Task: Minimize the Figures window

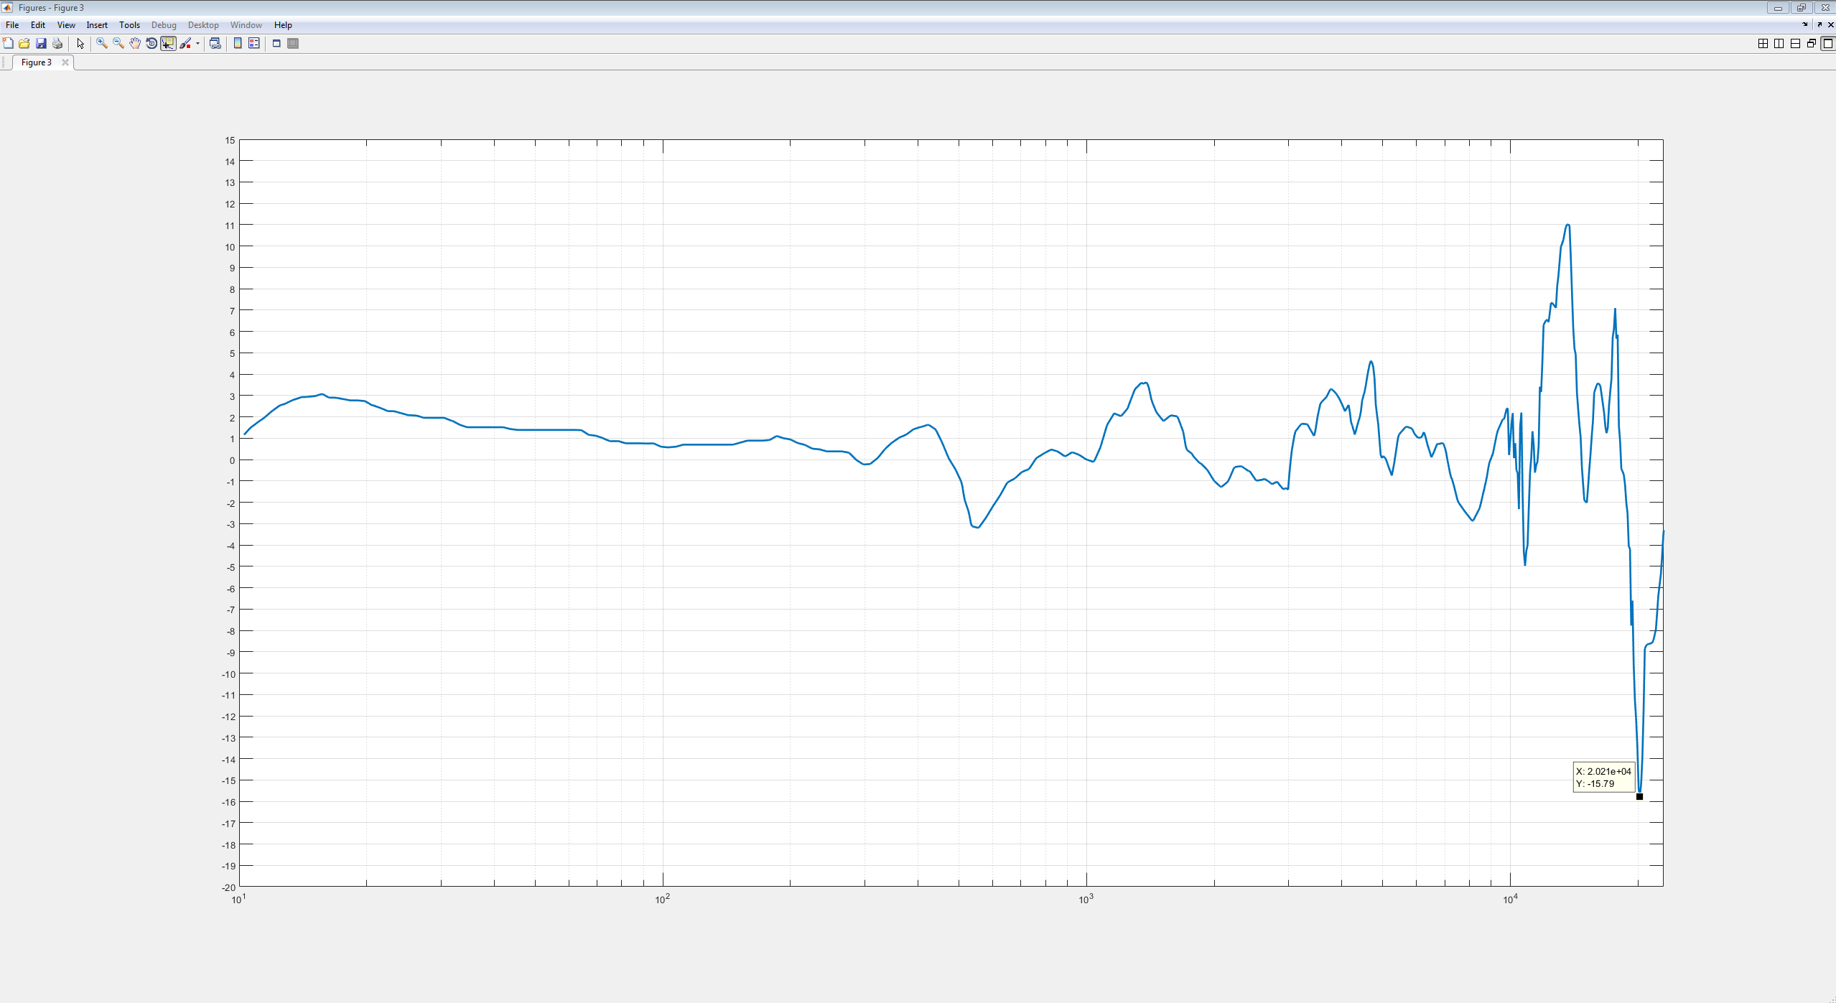Action: pyautogui.click(x=1778, y=8)
